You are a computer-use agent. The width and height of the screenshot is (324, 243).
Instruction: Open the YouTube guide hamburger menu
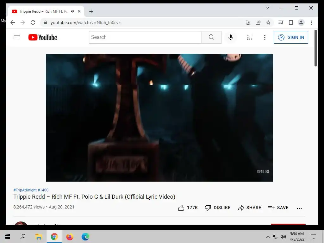17,37
